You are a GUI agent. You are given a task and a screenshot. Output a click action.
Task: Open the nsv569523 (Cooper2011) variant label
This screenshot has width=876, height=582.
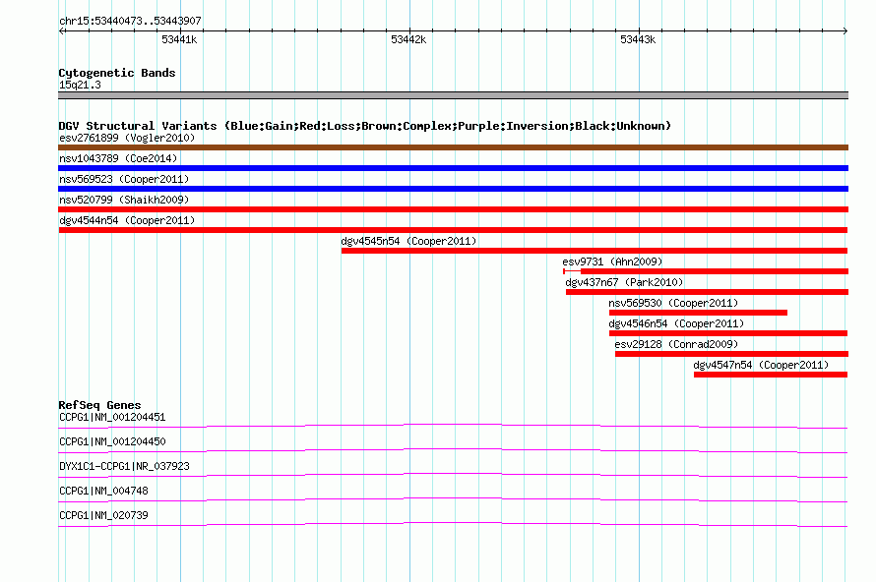(124, 179)
